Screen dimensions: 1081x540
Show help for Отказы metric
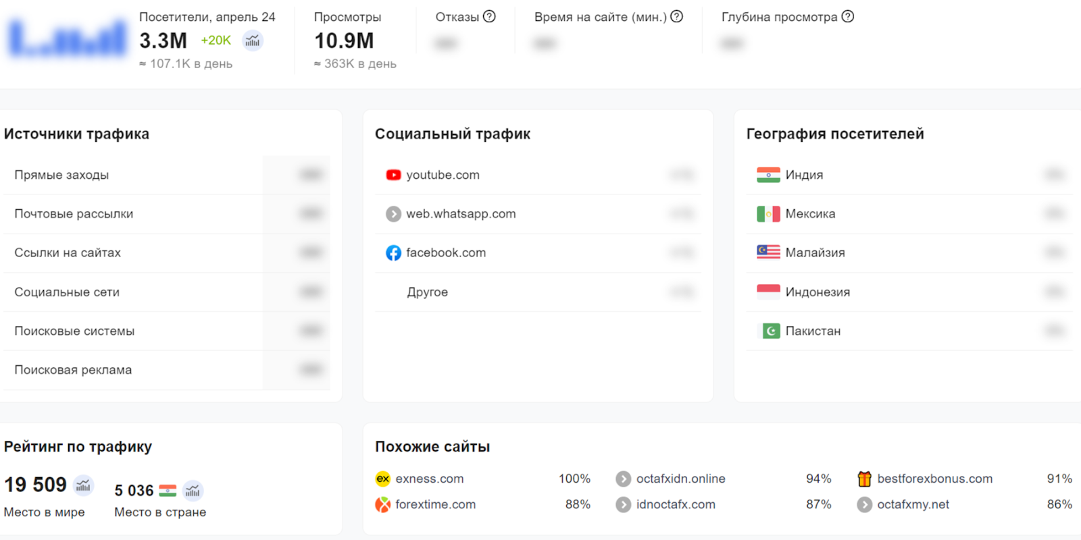tap(489, 16)
